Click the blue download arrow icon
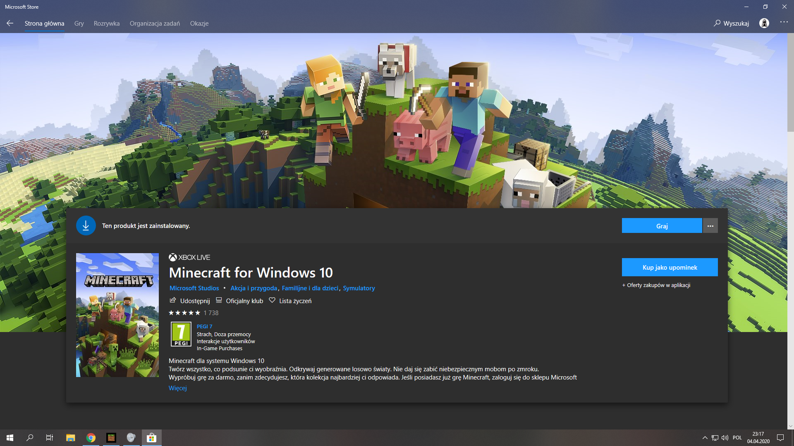Viewport: 794px width, 446px height. pyautogui.click(x=86, y=225)
